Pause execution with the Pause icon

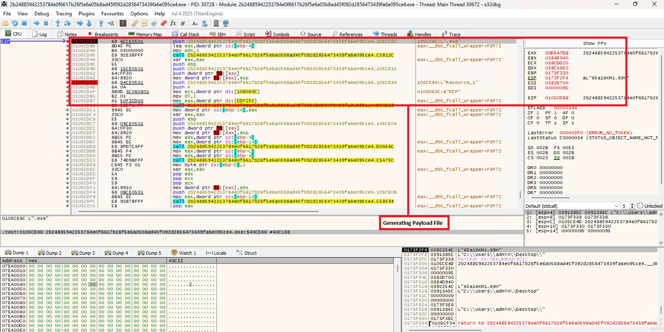pos(46,23)
